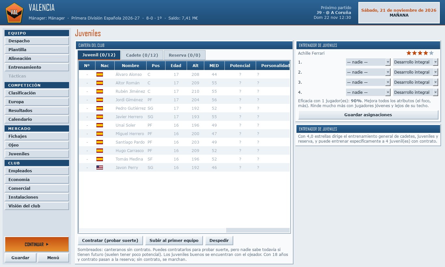This screenshot has height=267, width=445.
Task: Select Rubén Jiménez in the player list
Action: [184, 91]
